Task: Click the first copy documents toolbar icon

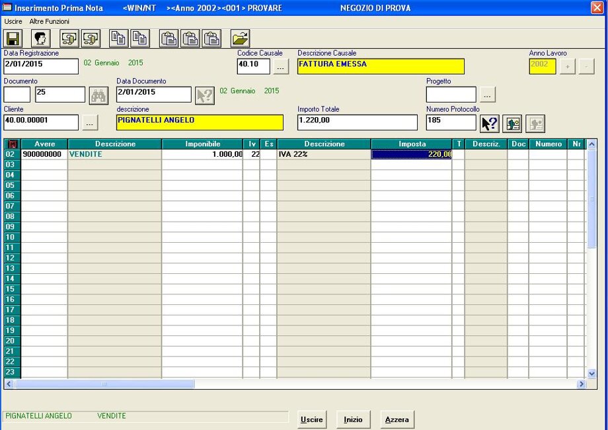Action: 119,38
